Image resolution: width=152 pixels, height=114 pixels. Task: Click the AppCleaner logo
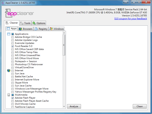point(19,13)
